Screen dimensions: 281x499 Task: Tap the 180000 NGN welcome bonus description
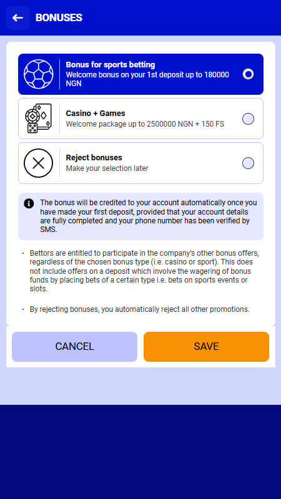coord(147,79)
